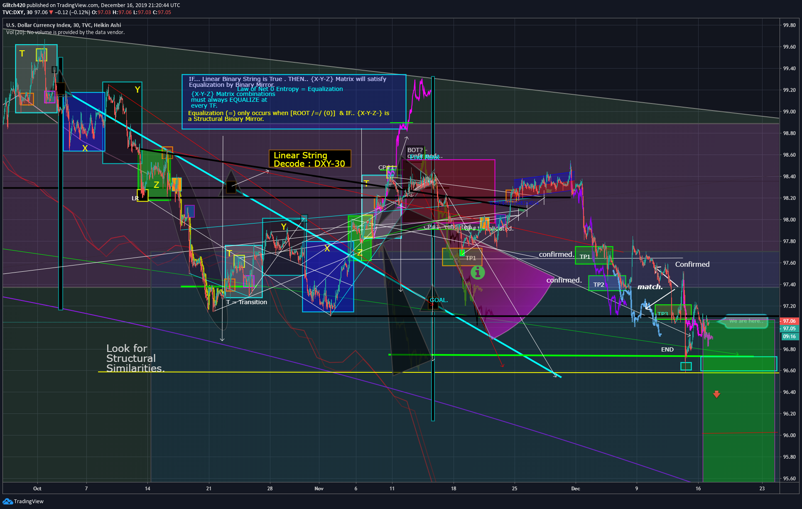802x509 pixels.
Task: Click the '14' date axis label
Action: pyautogui.click(x=147, y=489)
